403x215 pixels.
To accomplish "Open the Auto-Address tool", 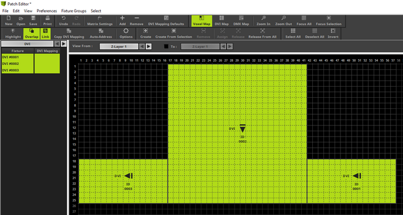I will pos(101,34).
